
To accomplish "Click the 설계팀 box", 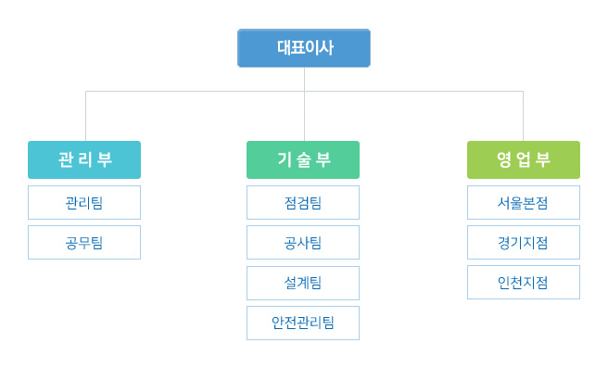I will 303,283.
